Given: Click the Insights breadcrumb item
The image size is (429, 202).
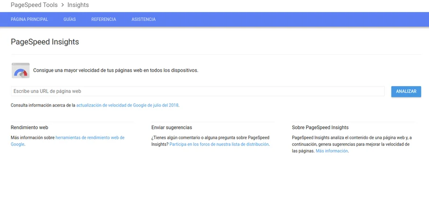Looking at the screenshot, I should (x=78, y=5).
